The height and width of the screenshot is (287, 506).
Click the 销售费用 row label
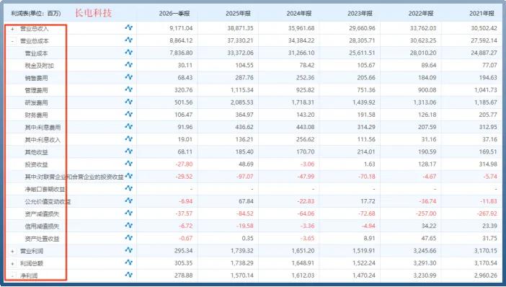tap(37, 78)
